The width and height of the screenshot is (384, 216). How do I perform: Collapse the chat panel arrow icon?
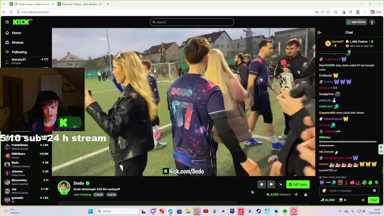(x=319, y=32)
